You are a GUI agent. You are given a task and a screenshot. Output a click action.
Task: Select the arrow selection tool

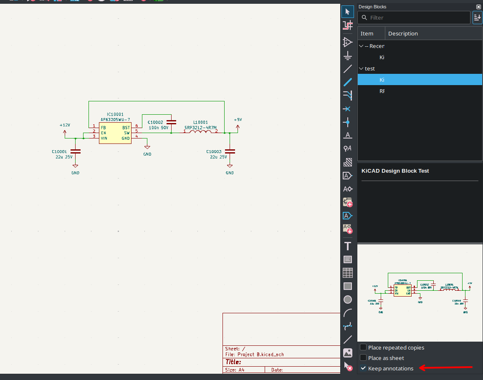(347, 12)
